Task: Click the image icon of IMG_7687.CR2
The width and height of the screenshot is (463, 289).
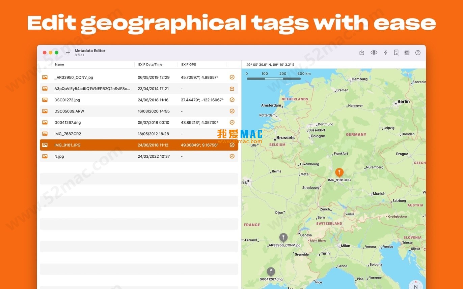Action: 45,134
